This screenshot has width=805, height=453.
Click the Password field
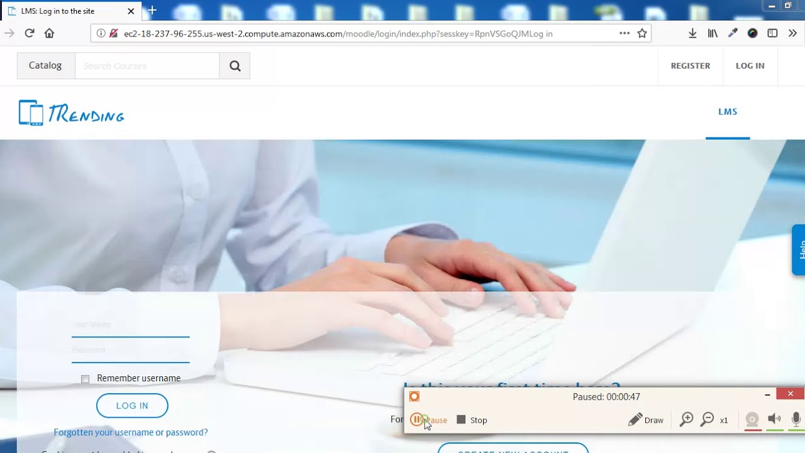point(130,351)
